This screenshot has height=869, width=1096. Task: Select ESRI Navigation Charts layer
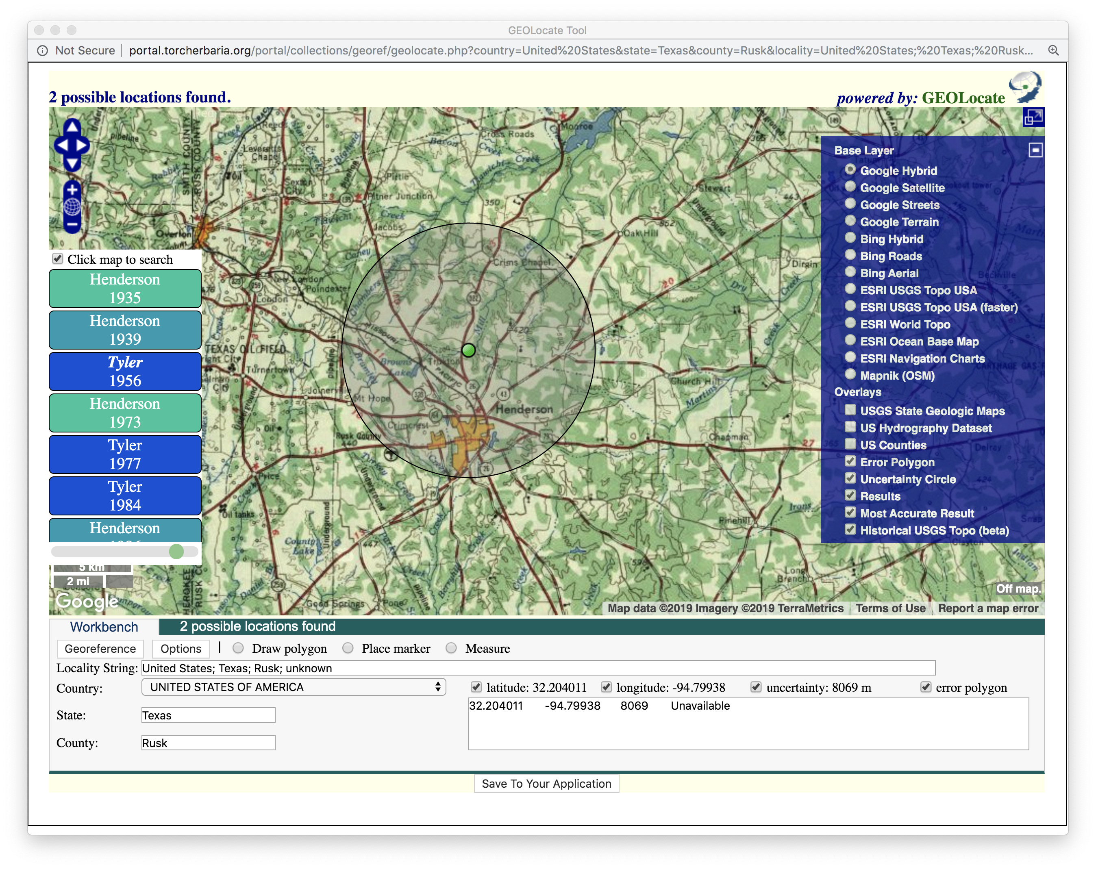(850, 357)
